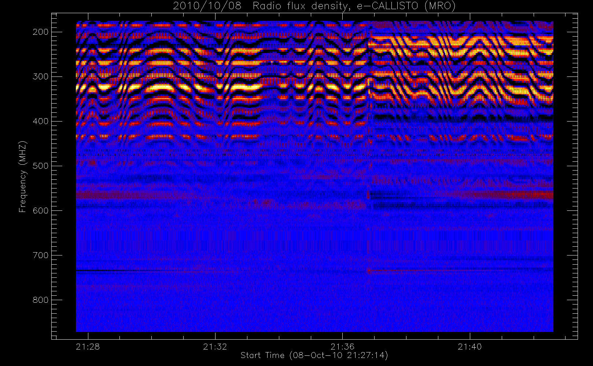Click the 21:32 time tick label
This screenshot has height=366, width=593.
point(215,347)
